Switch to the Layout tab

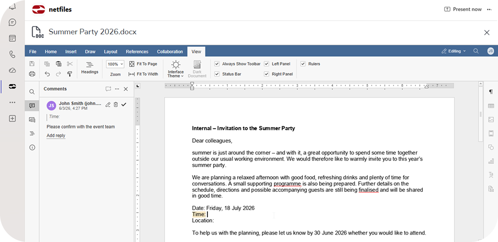coord(111,51)
